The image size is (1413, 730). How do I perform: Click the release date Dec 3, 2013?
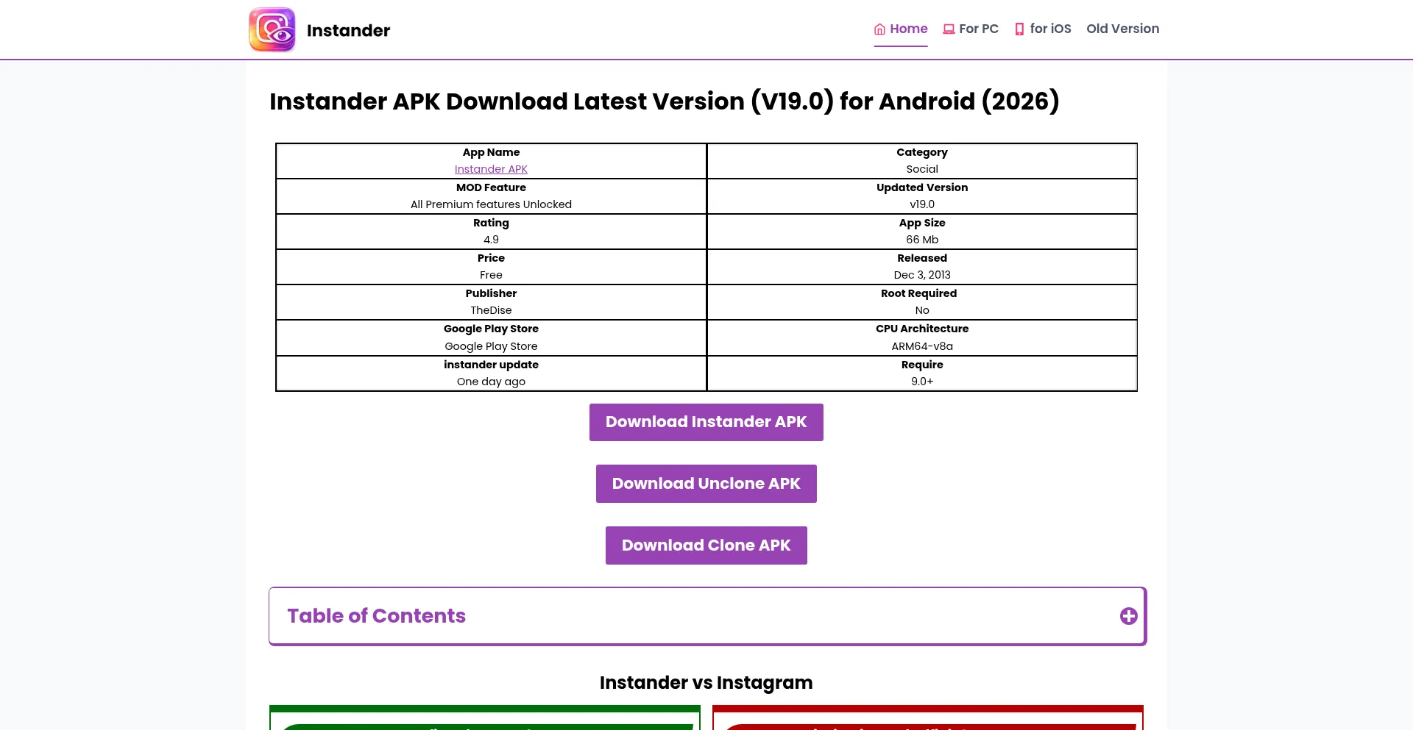922,275
